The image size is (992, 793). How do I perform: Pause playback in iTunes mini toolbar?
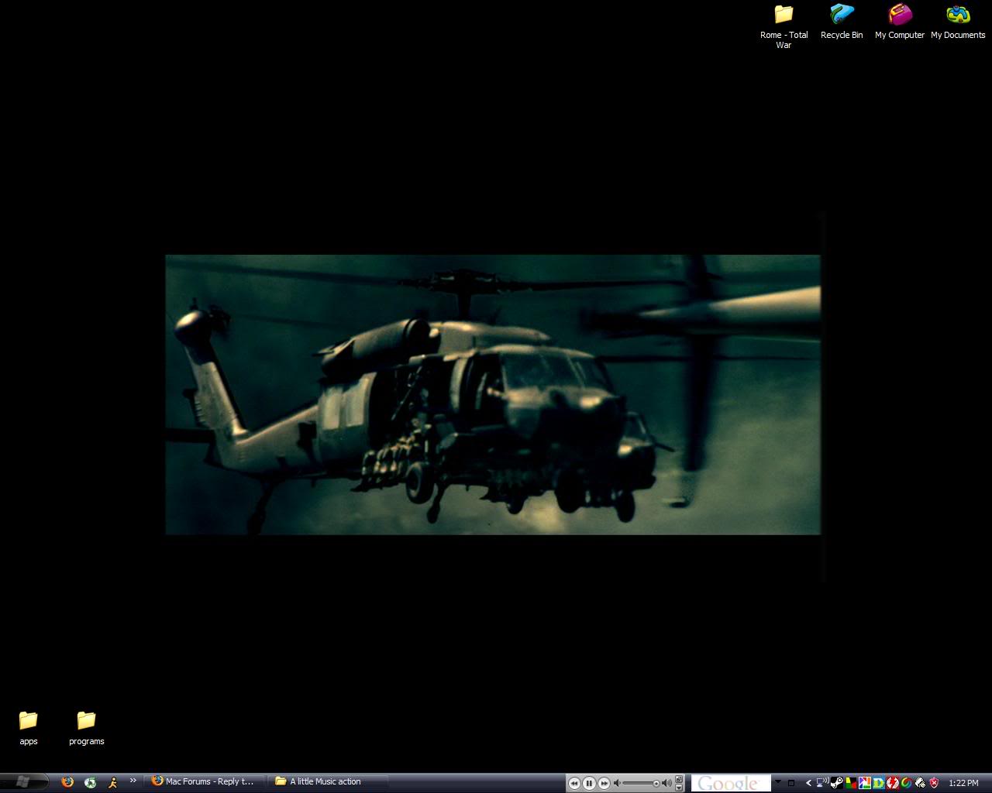(x=589, y=783)
